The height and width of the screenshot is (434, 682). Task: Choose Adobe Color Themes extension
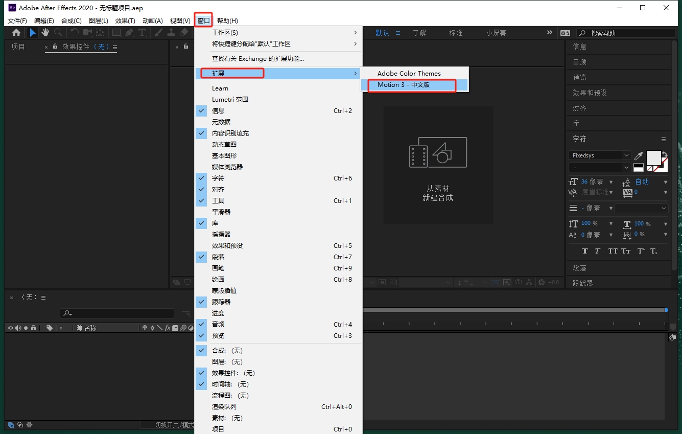(x=414, y=74)
